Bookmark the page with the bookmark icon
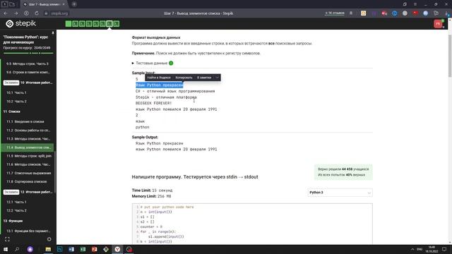The height and width of the screenshot is (254, 452). point(351,13)
